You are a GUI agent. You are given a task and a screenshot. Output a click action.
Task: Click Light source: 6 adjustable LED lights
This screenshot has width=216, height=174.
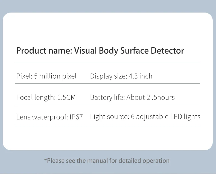(145, 117)
